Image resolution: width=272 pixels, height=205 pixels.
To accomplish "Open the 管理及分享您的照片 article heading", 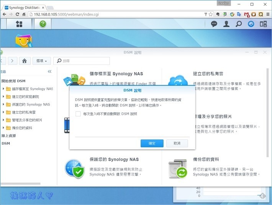I will pos(213,116).
